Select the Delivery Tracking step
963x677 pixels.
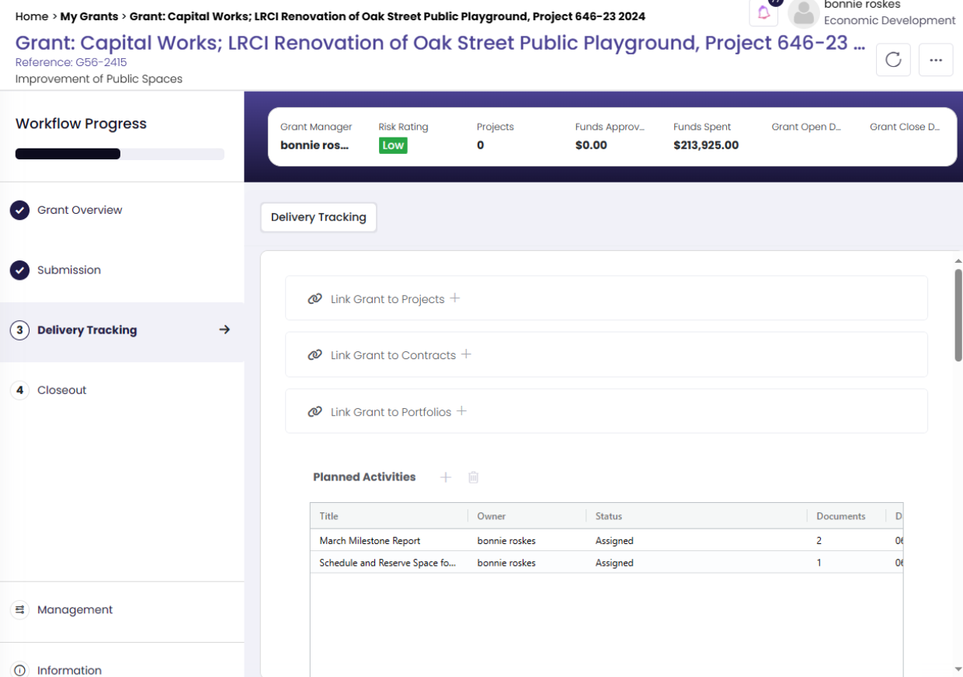[122, 330]
